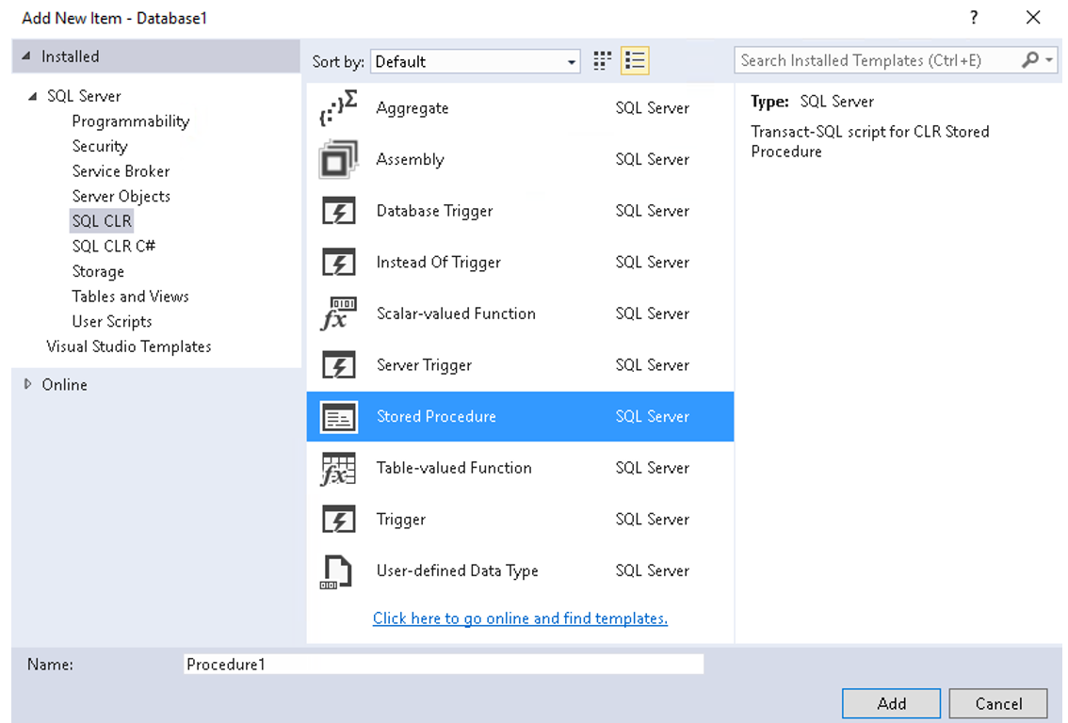
Task: Select the Database Trigger template icon
Action: pos(337,210)
